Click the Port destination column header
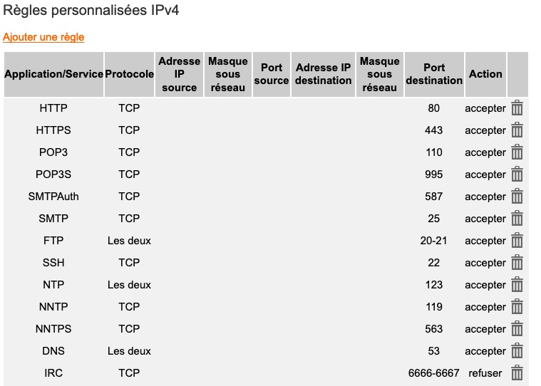The width and height of the screenshot is (541, 386). click(x=434, y=74)
